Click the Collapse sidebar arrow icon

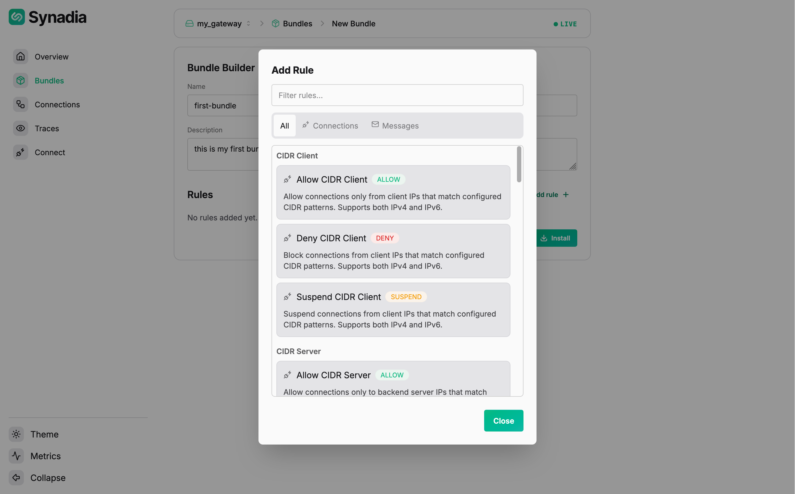click(x=16, y=478)
